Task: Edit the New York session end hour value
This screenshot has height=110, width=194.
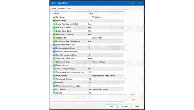Action: 105,55
